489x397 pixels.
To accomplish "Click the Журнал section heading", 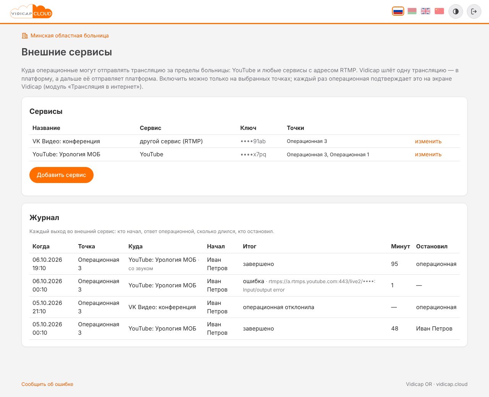I will click(x=44, y=218).
